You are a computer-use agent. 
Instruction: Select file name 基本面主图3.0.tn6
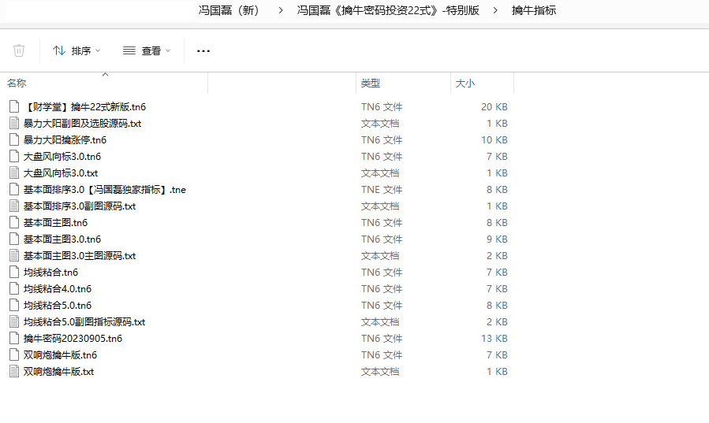(x=62, y=239)
